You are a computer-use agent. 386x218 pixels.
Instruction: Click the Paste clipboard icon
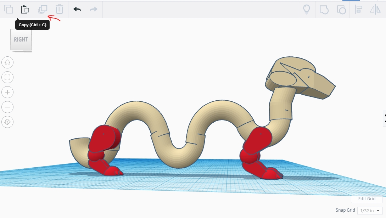pos(25,9)
